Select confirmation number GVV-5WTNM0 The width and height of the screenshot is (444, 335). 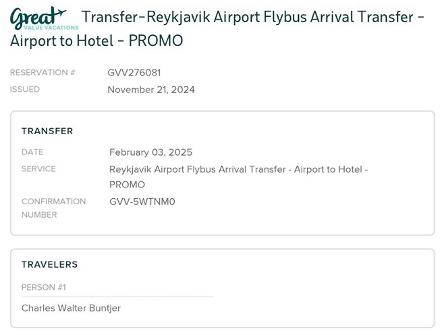click(x=142, y=202)
